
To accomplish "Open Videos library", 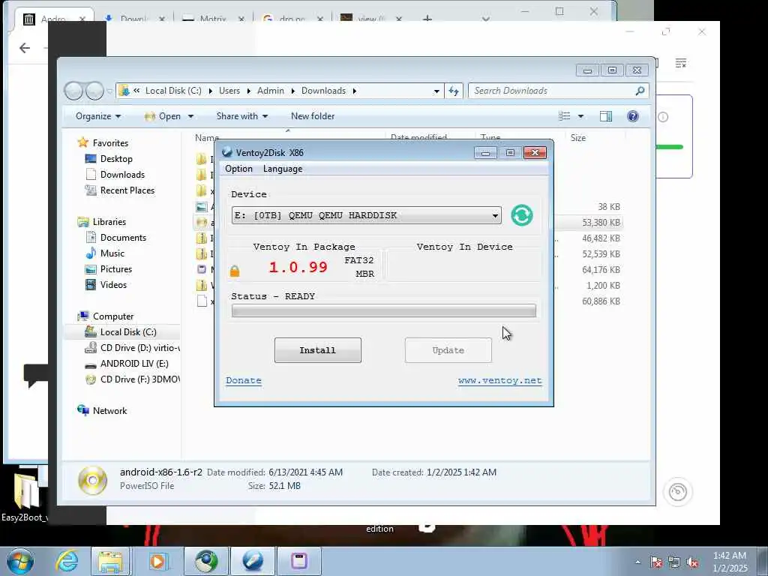I will (113, 284).
